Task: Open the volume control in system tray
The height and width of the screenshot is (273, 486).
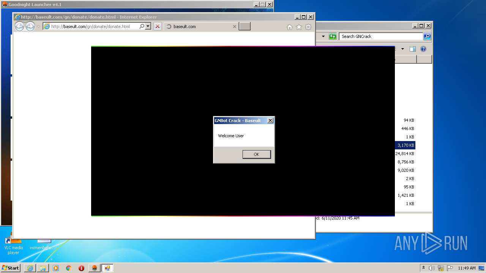Action: (x=432, y=268)
